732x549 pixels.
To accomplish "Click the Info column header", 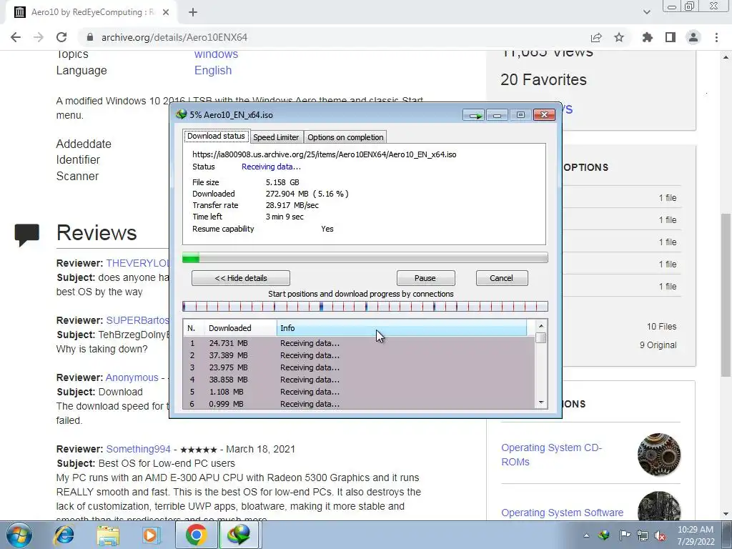I will (x=402, y=328).
